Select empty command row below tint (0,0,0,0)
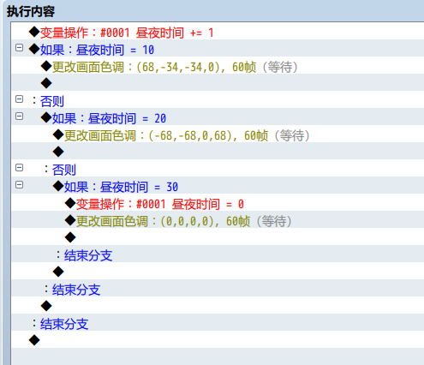 pyautogui.click(x=218, y=236)
